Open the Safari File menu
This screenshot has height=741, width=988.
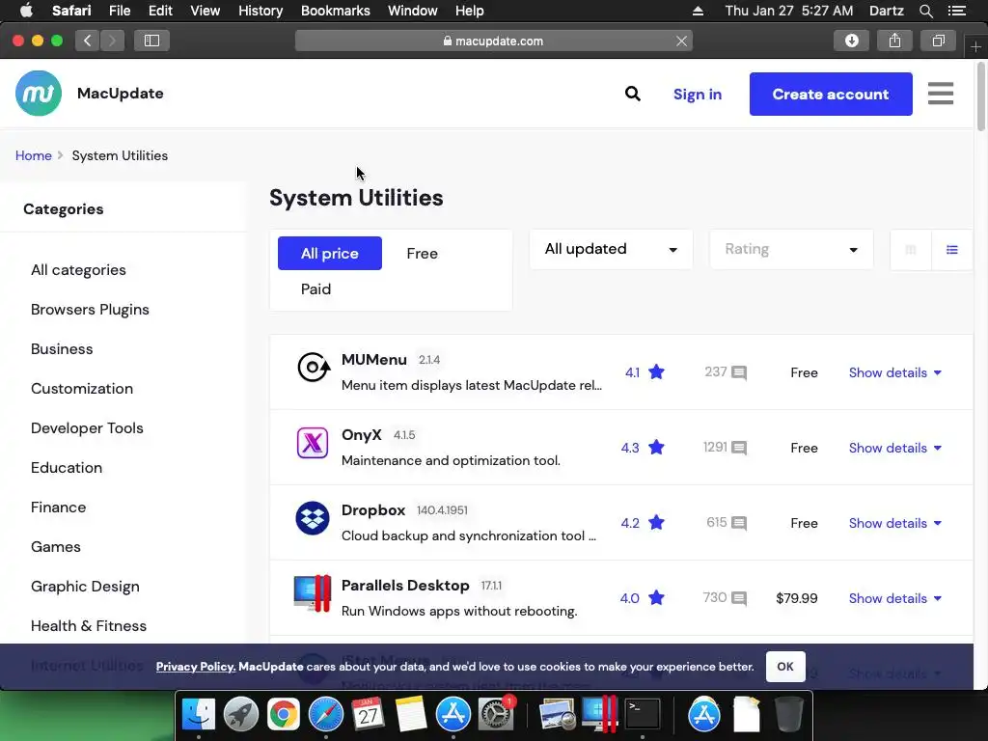tap(119, 11)
